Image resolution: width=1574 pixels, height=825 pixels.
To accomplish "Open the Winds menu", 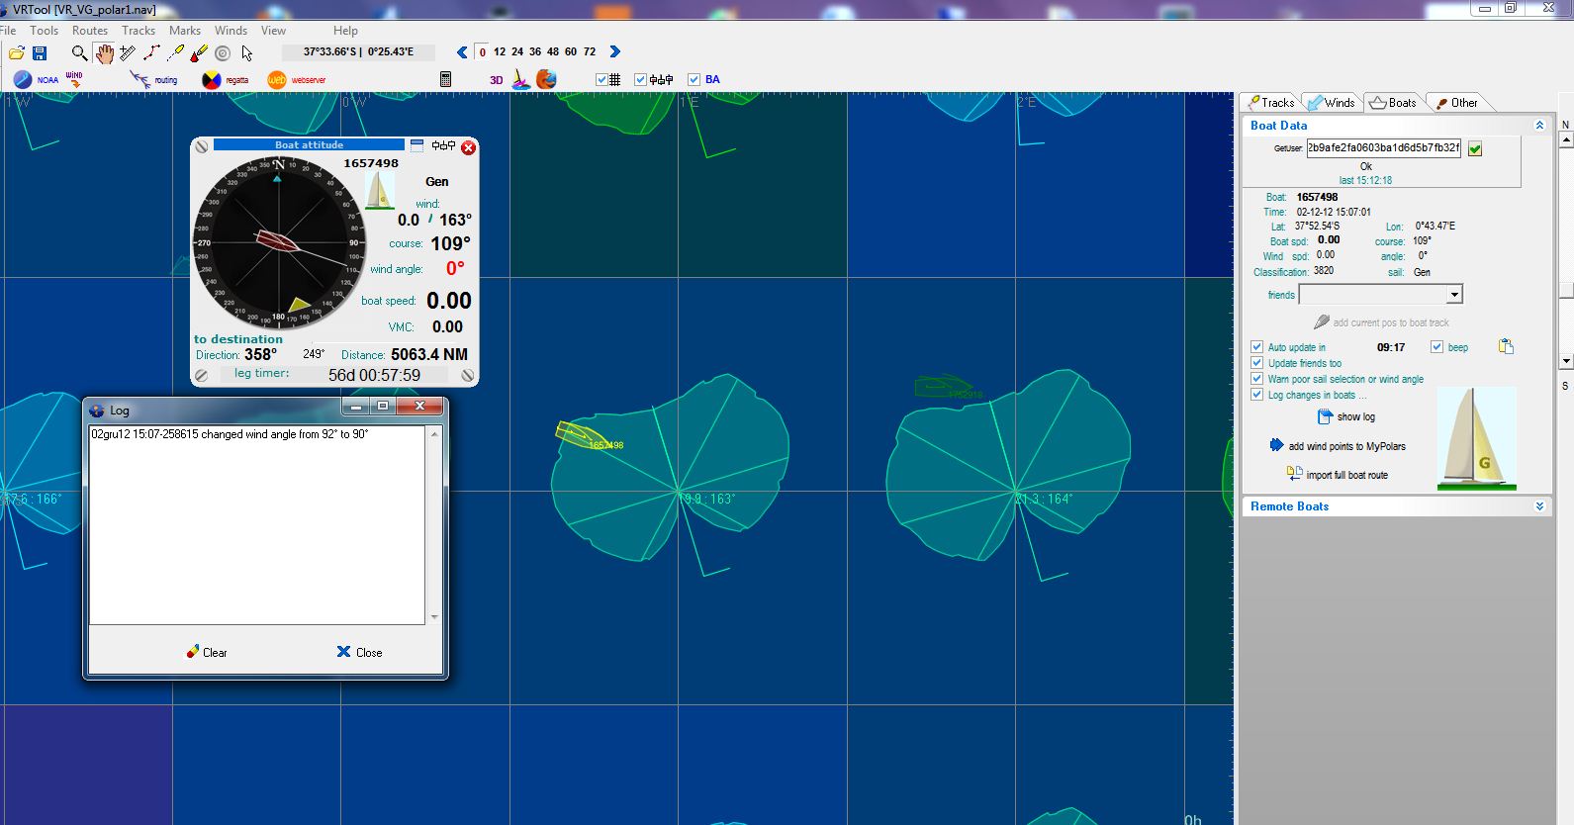I will pyautogui.click(x=231, y=31).
